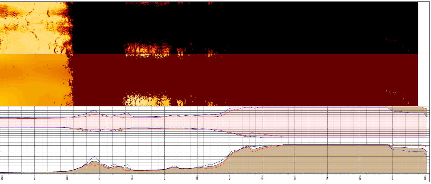This screenshot has height=184, width=431.
Task: Click the 321.5 axis label
Action: 165,177
